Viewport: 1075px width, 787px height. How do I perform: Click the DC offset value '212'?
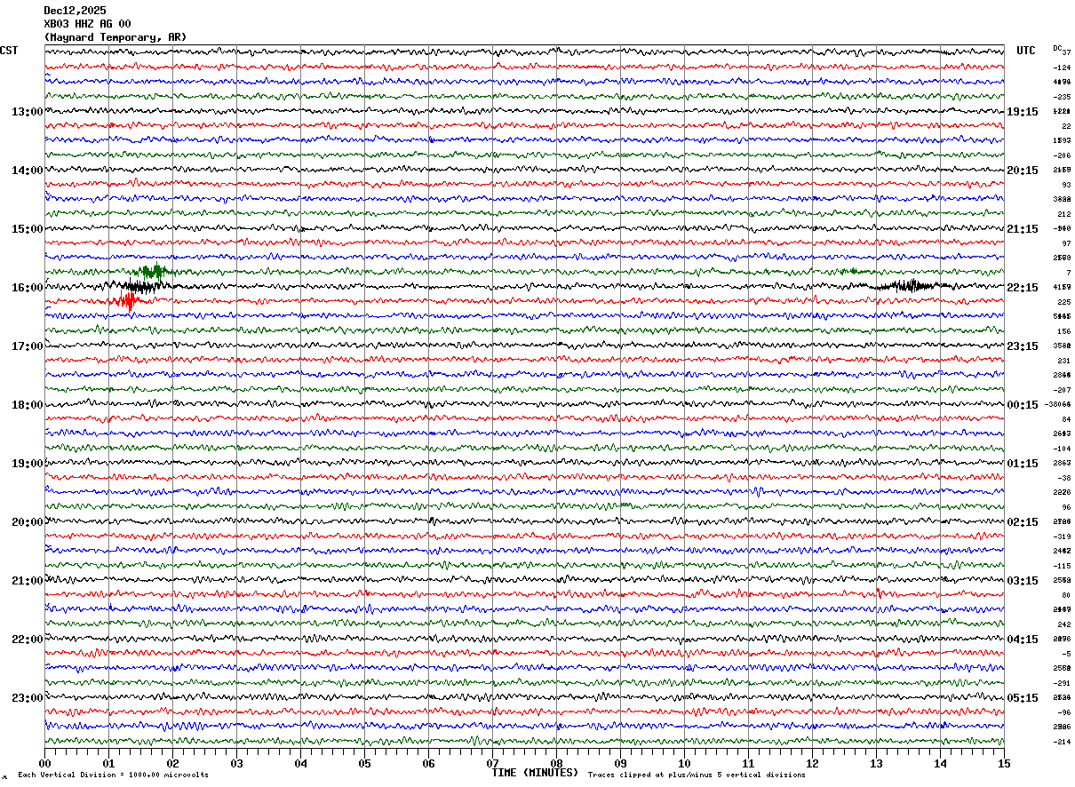[x=1063, y=214]
